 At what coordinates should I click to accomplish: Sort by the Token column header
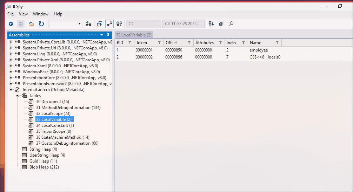pos(142,43)
